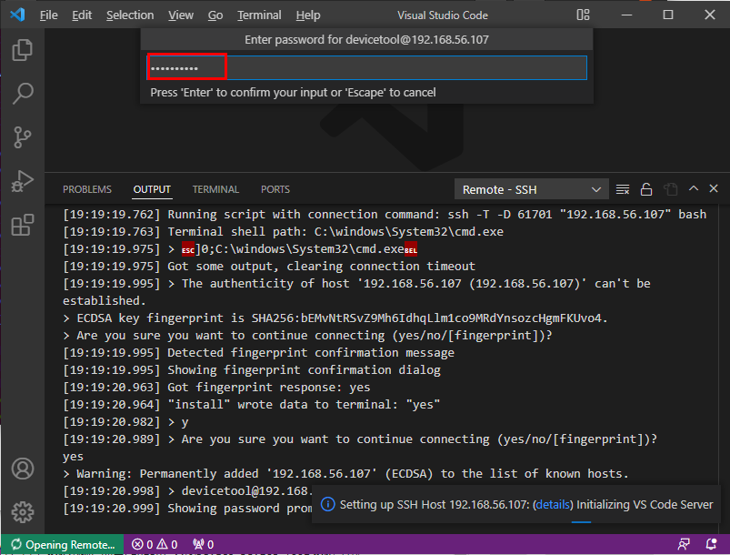This screenshot has height=555, width=730.
Task: Open the log output file icon
Action: point(670,189)
